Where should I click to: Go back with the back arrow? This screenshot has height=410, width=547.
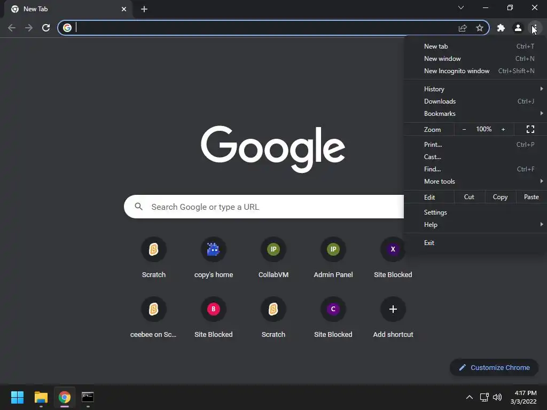[x=12, y=28]
